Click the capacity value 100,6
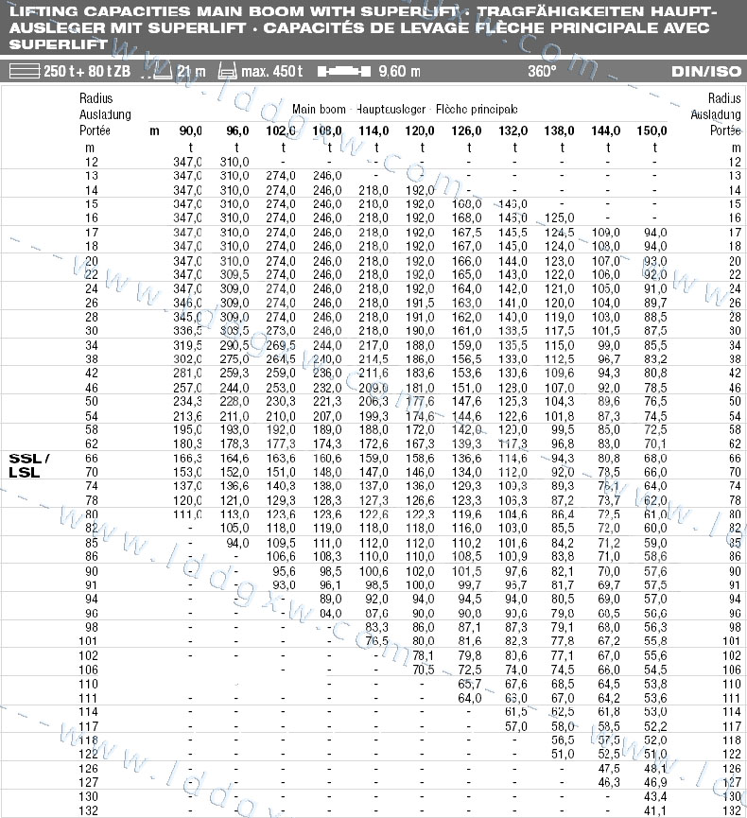The height and width of the screenshot is (818, 747). tap(373, 571)
